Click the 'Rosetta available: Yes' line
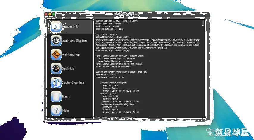Viewport: 254px width, 140px height. point(109,29)
